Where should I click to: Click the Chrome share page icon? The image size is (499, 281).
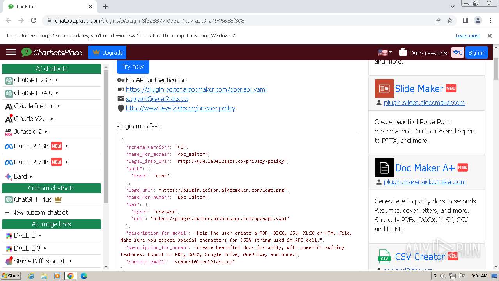(437, 20)
